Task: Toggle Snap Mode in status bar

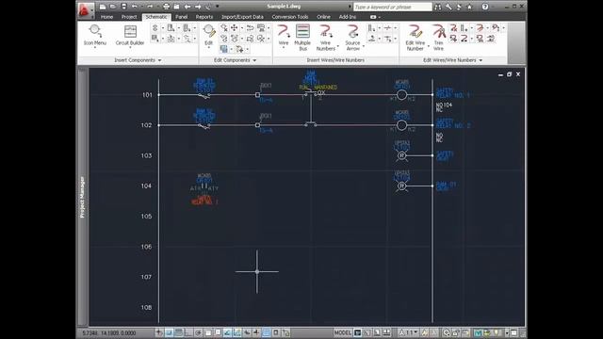Action: (170, 332)
